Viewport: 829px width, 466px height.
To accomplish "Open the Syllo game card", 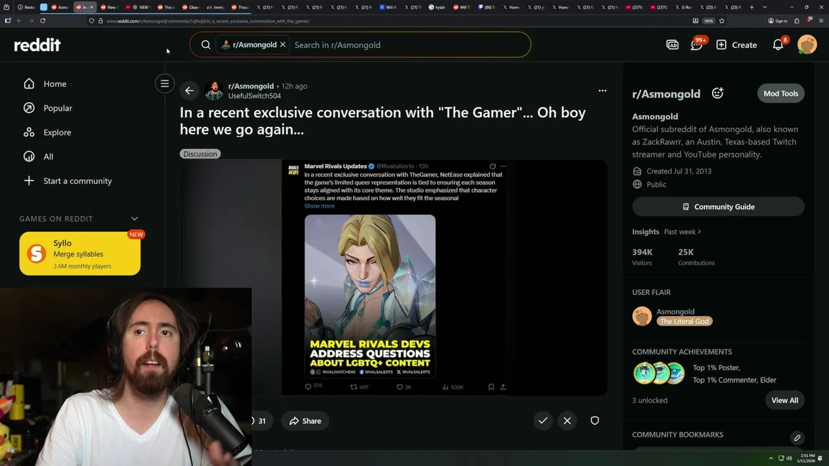I will click(80, 254).
